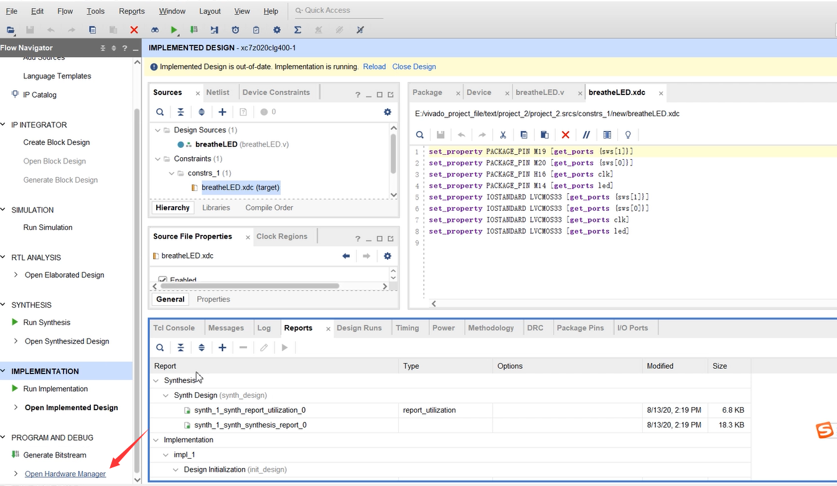
Task: Toggle the Enabled checkbox
Action: coord(162,280)
